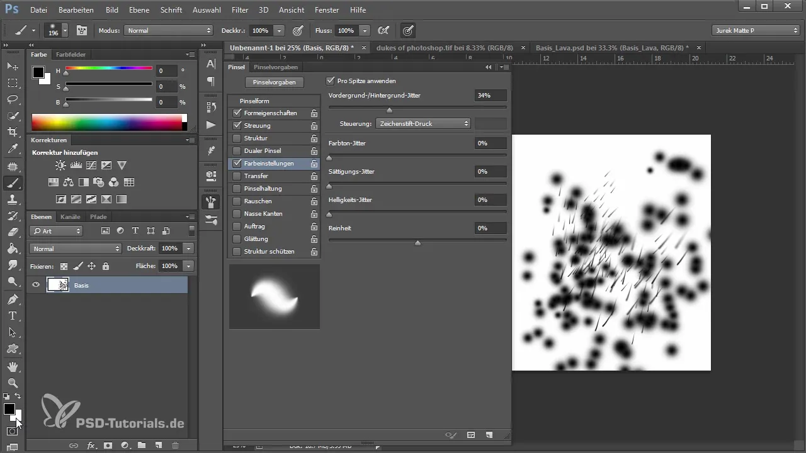806x453 pixels.
Task: Select the Clone Stamp tool
Action: (12, 199)
